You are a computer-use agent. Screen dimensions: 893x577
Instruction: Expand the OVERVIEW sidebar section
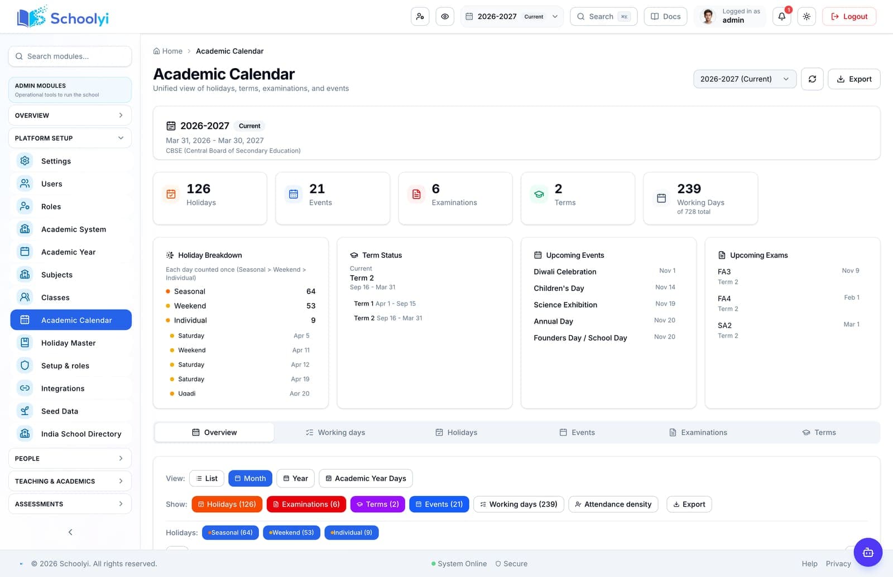point(70,116)
